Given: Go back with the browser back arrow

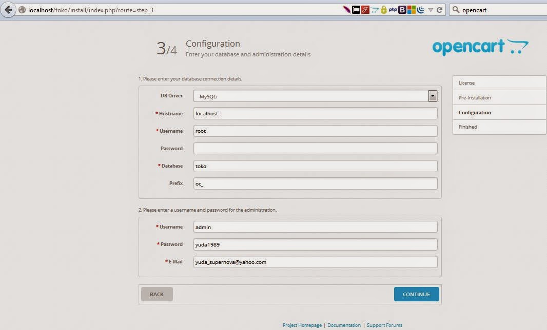Looking at the screenshot, I should tap(8, 10).
